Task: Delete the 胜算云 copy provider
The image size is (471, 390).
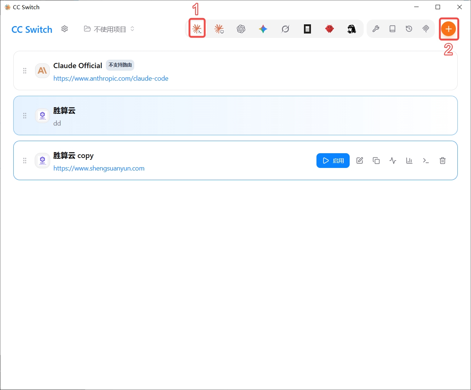Action: [x=443, y=161]
